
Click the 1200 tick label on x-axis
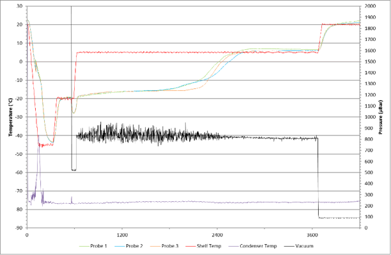point(122,235)
